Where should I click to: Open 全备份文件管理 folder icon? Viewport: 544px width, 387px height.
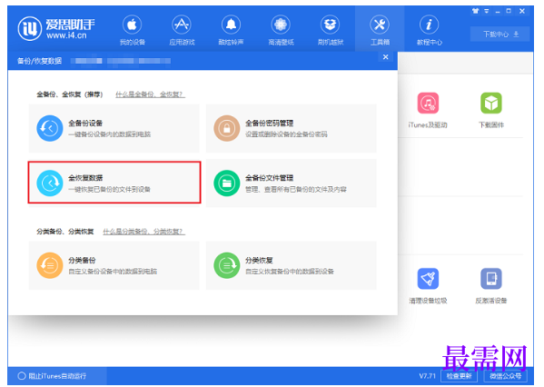[227, 183]
